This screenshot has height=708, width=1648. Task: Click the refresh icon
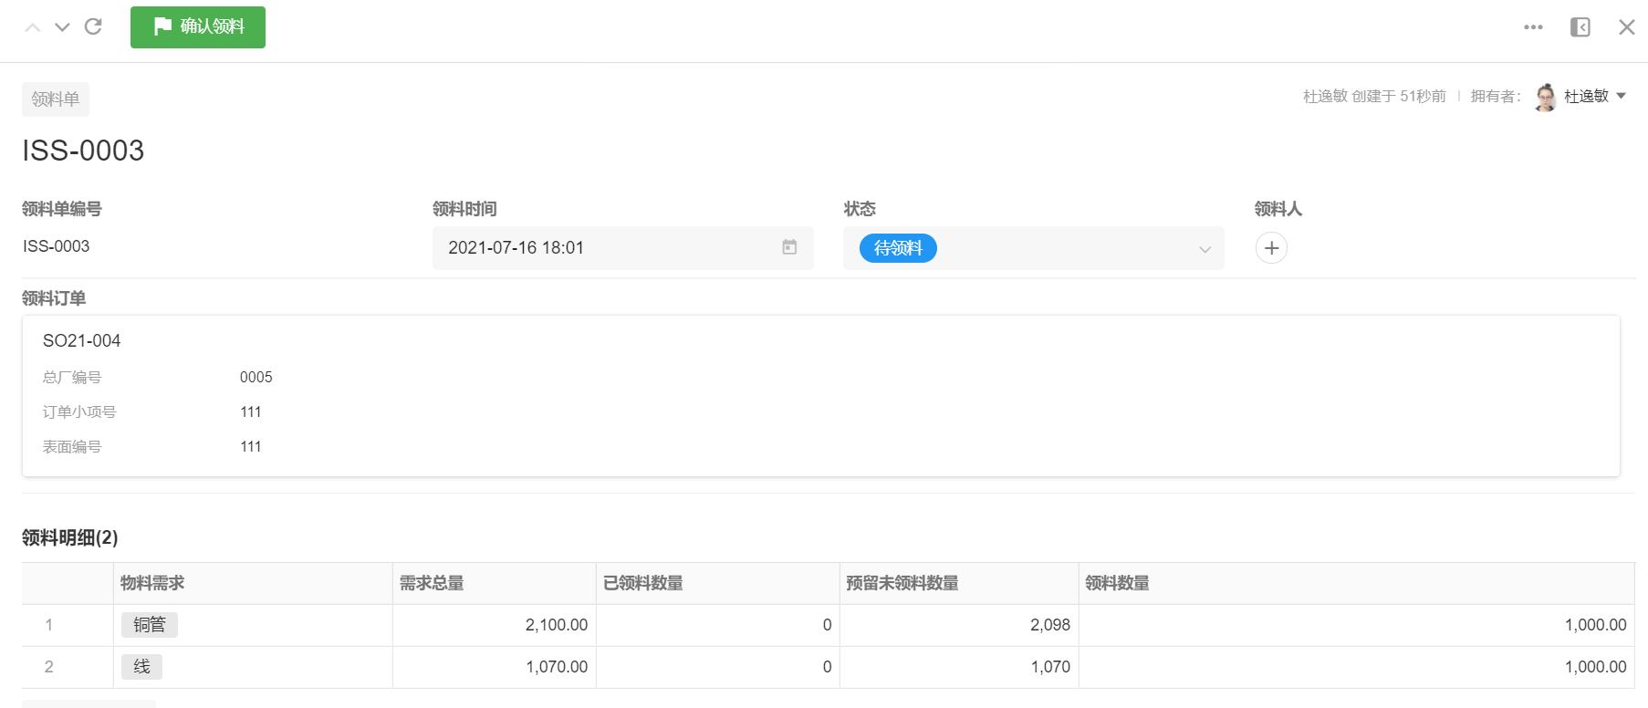(93, 27)
